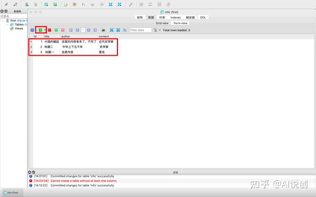The width and height of the screenshot is (316, 197).
Task: Click the Filter data input field
Action: (141, 30)
